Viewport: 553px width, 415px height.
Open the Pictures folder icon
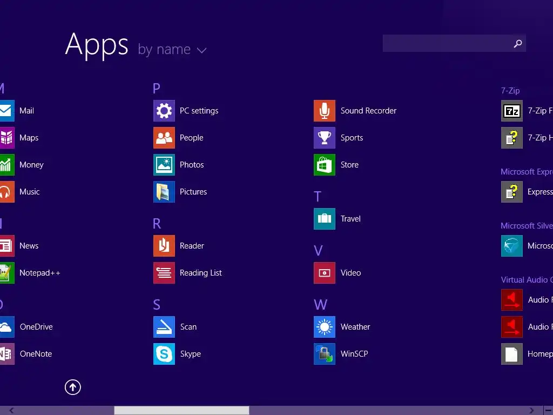(x=164, y=192)
